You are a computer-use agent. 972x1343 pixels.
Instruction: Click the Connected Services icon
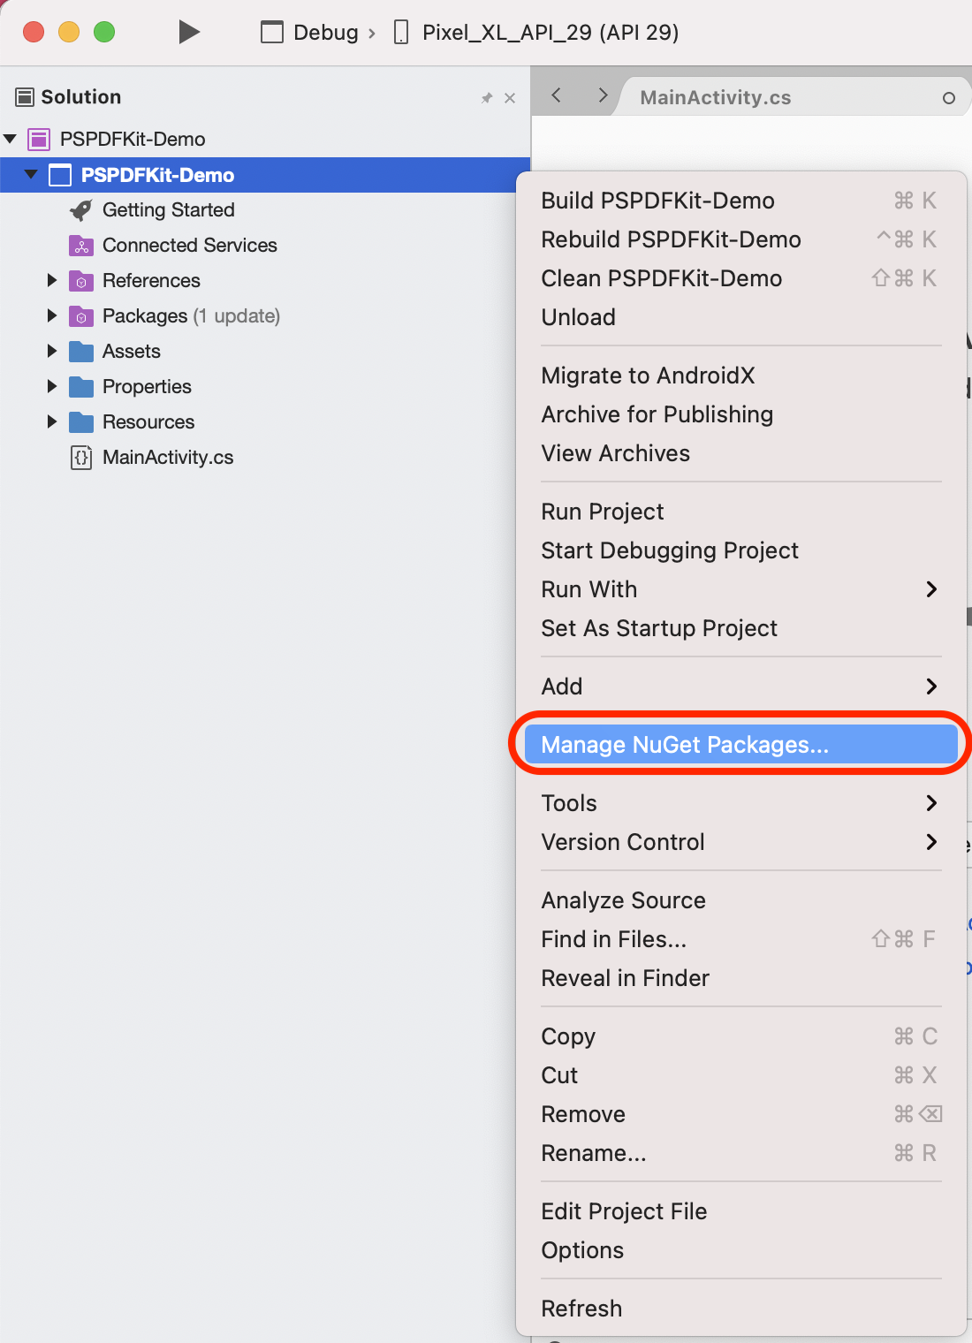tap(81, 246)
